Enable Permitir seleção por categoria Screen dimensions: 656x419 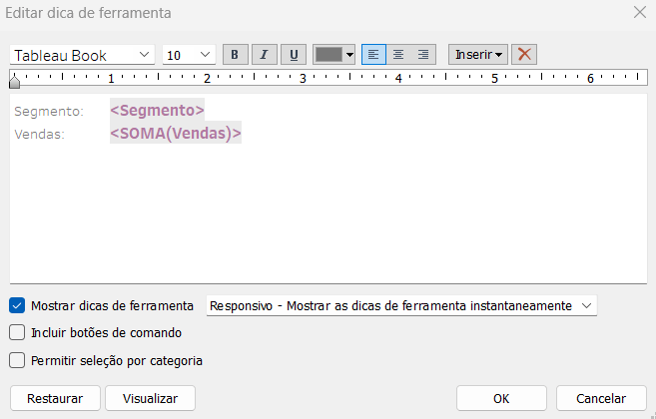point(17,360)
